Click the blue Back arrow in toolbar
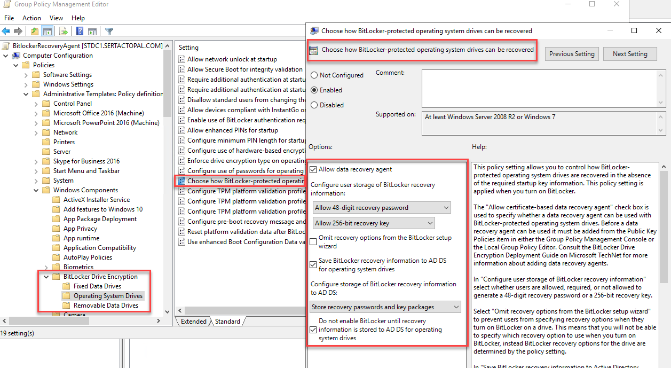 tap(6, 32)
